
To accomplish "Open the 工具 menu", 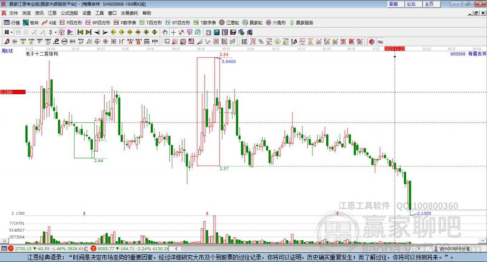I will (x=99, y=13).
